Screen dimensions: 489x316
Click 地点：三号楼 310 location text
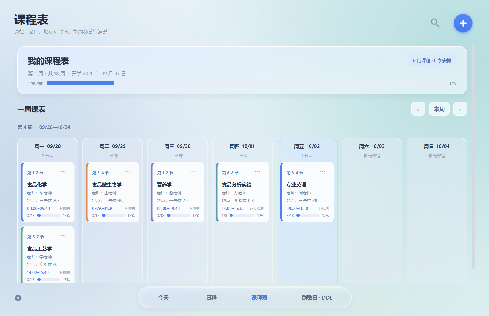point(302,201)
